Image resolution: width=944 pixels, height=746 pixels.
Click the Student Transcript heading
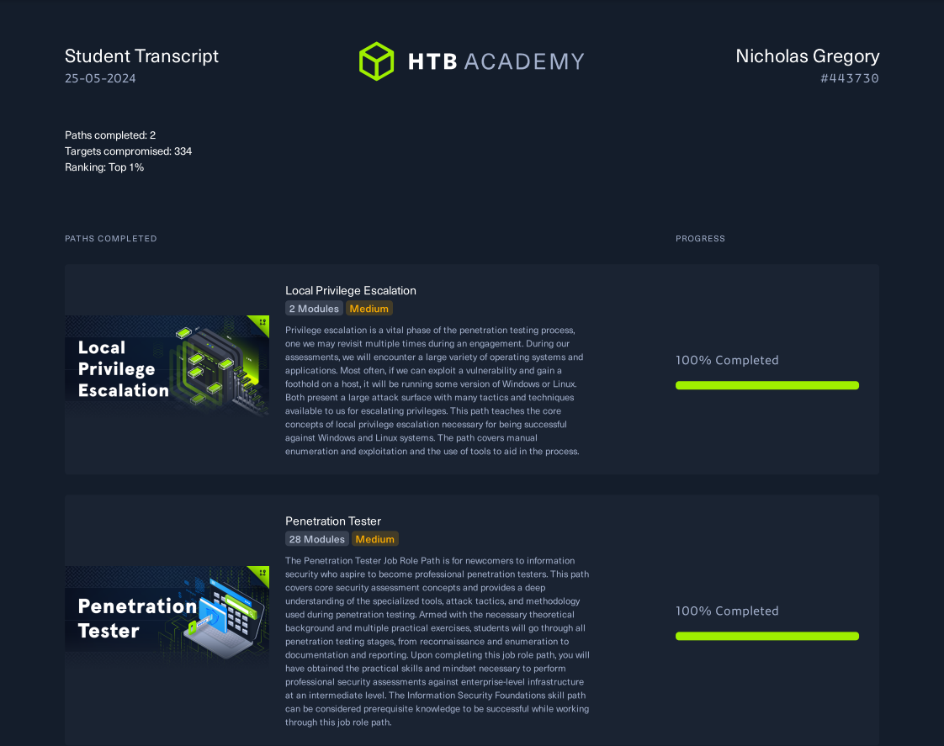point(141,56)
